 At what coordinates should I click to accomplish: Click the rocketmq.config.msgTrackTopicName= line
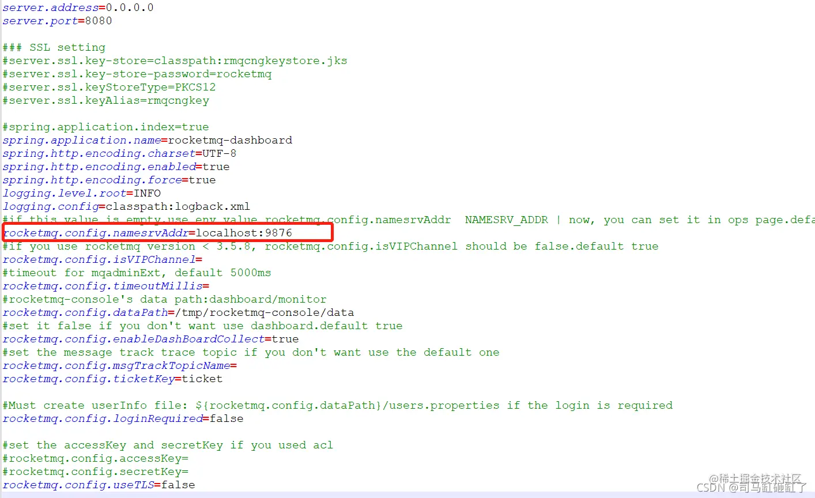coord(120,365)
